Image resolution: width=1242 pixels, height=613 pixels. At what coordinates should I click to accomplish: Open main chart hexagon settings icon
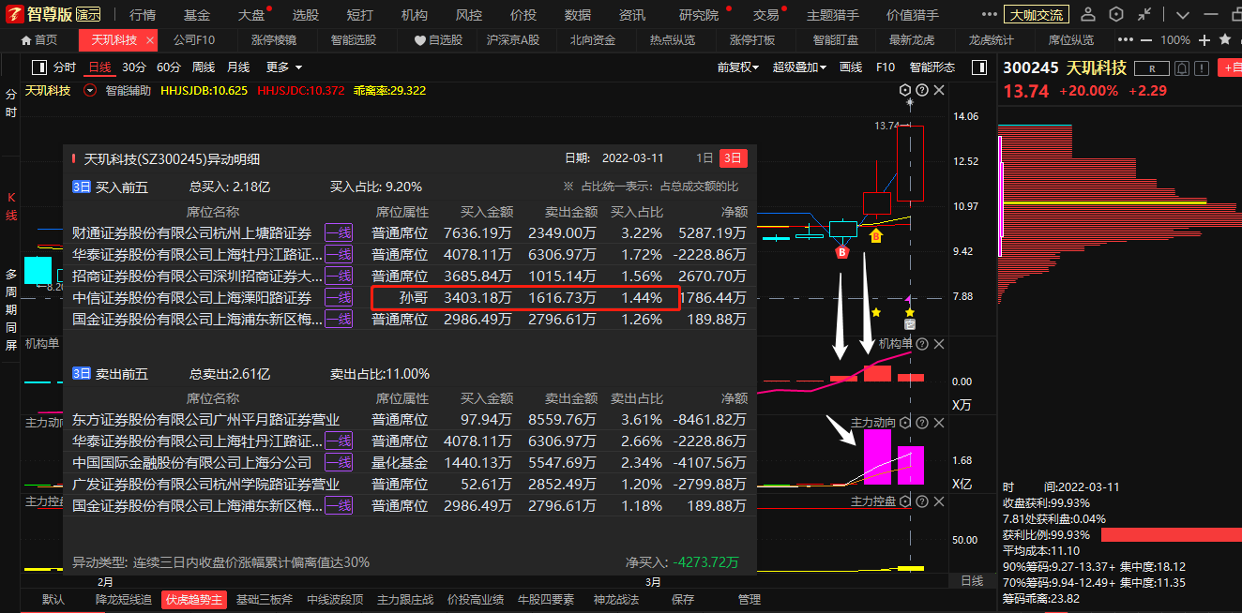click(x=905, y=90)
